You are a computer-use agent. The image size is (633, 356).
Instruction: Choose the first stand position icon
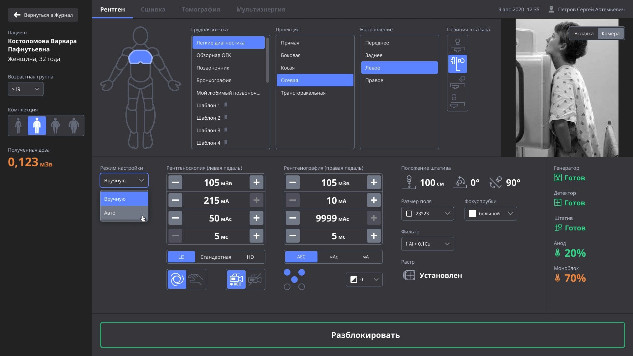tap(457, 45)
